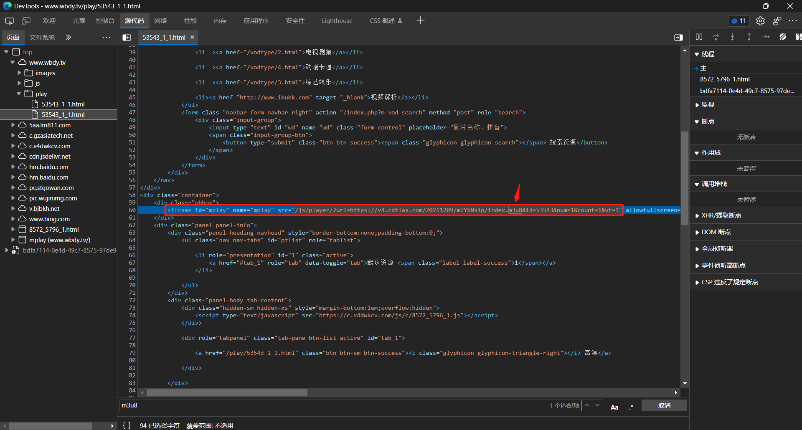Go to previous search match
This screenshot has width=802, height=430.
click(x=587, y=405)
